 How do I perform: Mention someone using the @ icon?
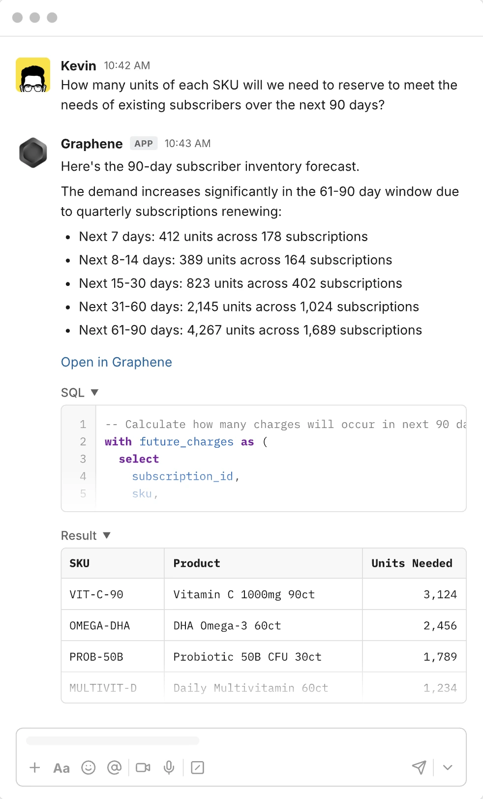(115, 768)
